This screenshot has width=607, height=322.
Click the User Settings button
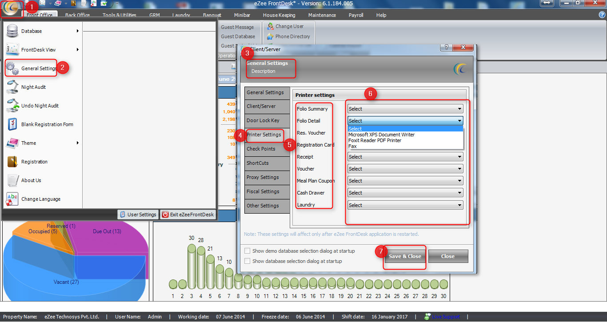click(138, 215)
